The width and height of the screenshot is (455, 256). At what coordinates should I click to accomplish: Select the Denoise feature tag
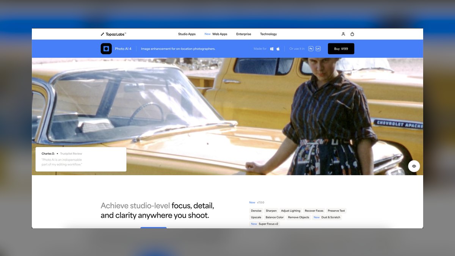click(x=256, y=211)
